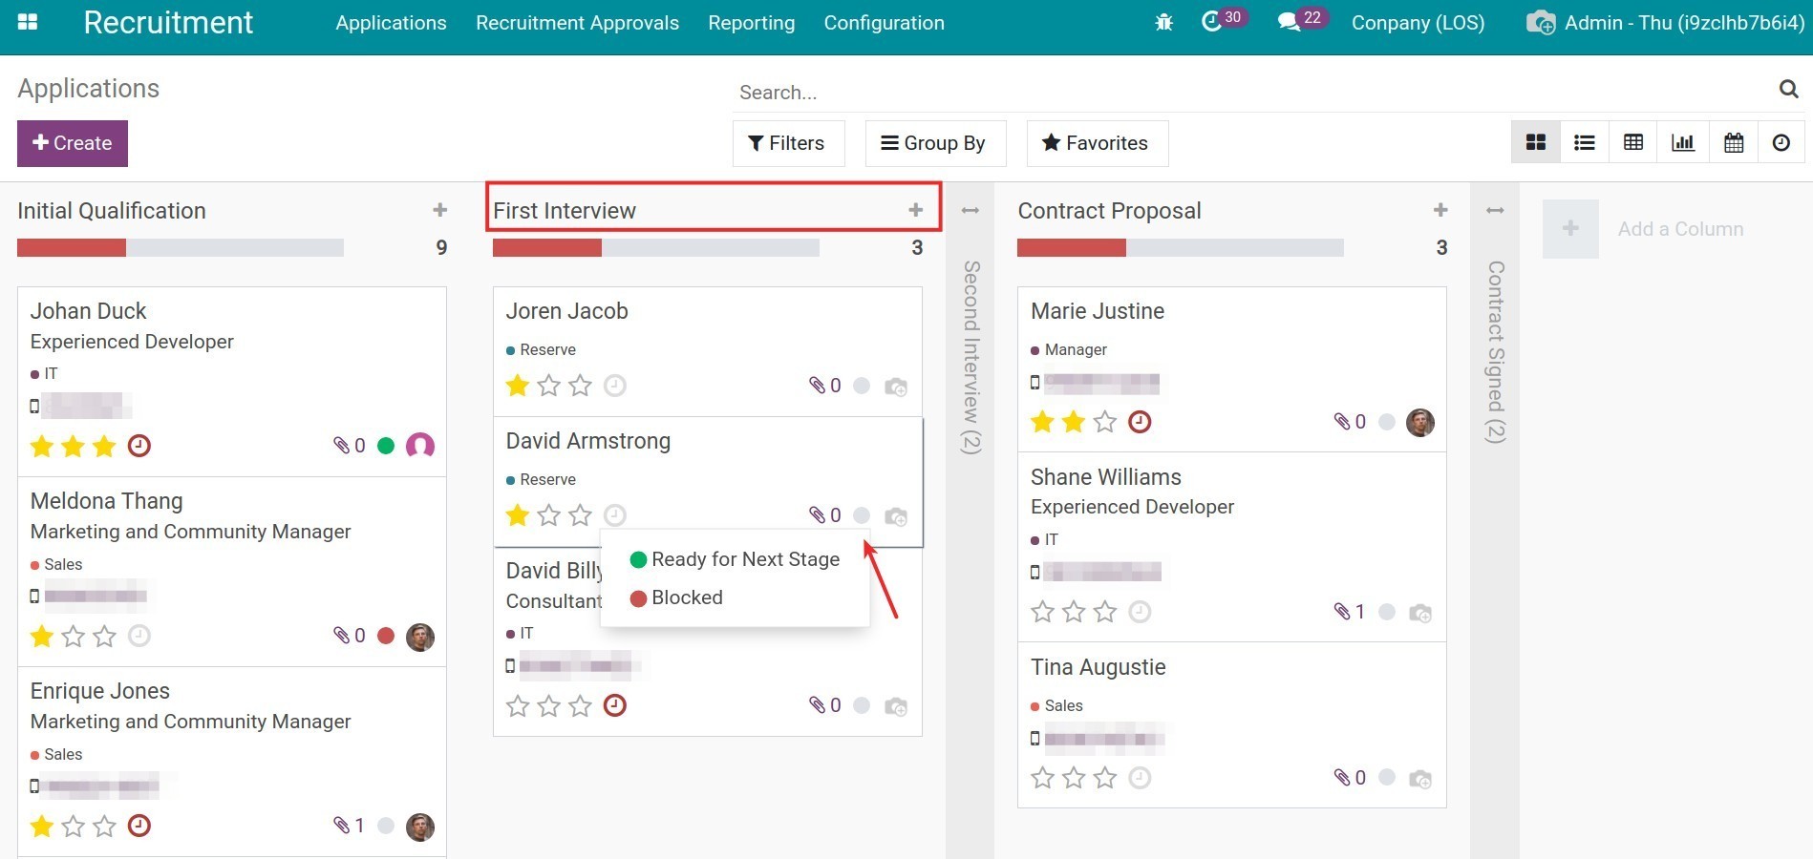1813x859 pixels.
Task: Expand the Second Interview column
Action: 970,210
